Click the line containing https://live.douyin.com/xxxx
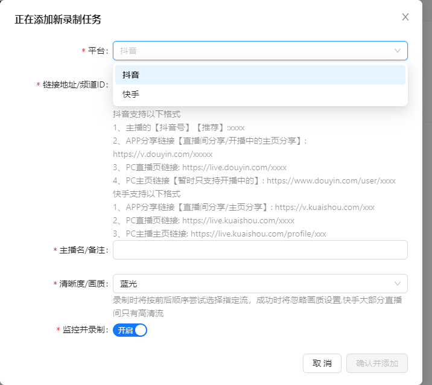This screenshot has height=385, width=432. (x=200, y=167)
